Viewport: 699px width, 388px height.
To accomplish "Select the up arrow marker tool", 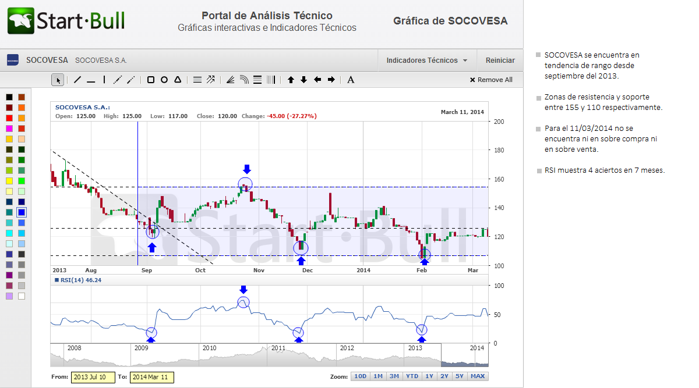I will [x=291, y=80].
